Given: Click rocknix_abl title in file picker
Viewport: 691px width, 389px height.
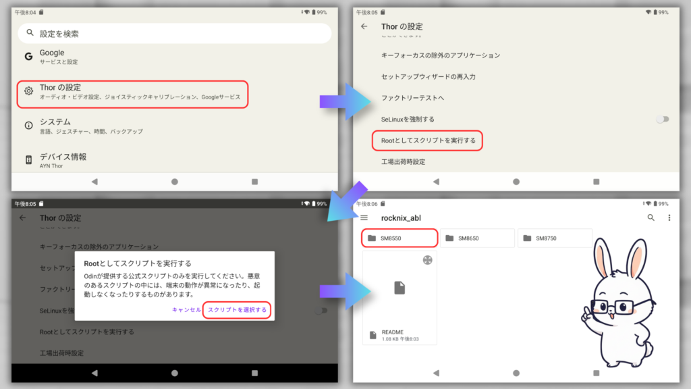Looking at the screenshot, I should (401, 218).
